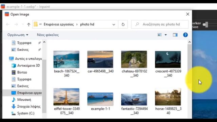Open the Μουσική folder
217x122 pixels.
24,100
